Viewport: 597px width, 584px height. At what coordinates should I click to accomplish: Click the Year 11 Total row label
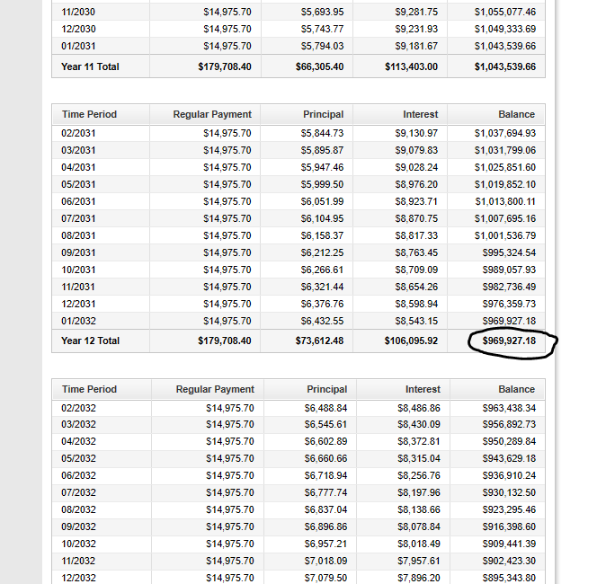click(90, 67)
